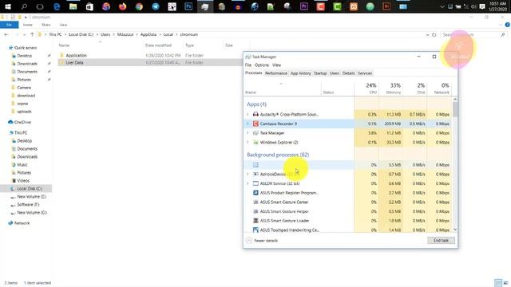Refresh the Explorer address bar
511x287 pixels.
pyautogui.click(x=434, y=34)
